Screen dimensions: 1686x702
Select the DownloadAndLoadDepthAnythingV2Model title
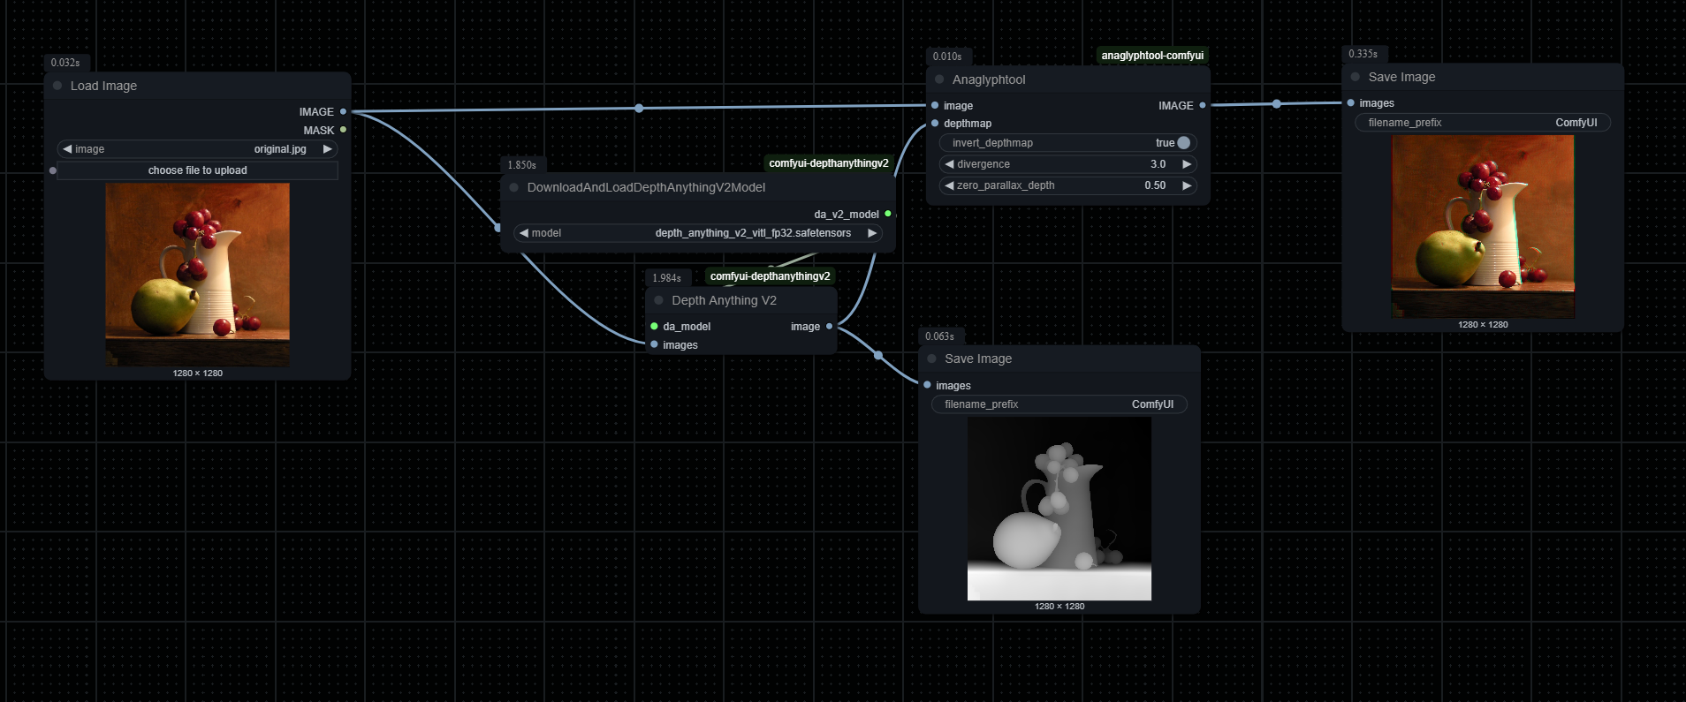(646, 187)
